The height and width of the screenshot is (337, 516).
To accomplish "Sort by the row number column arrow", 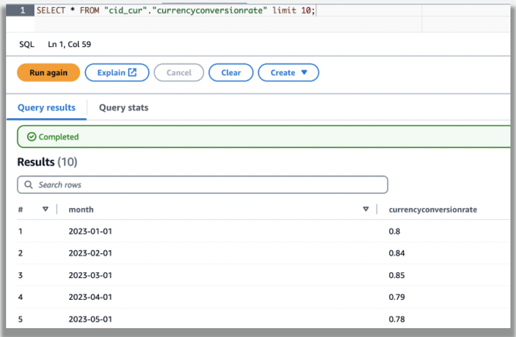I will coord(45,209).
